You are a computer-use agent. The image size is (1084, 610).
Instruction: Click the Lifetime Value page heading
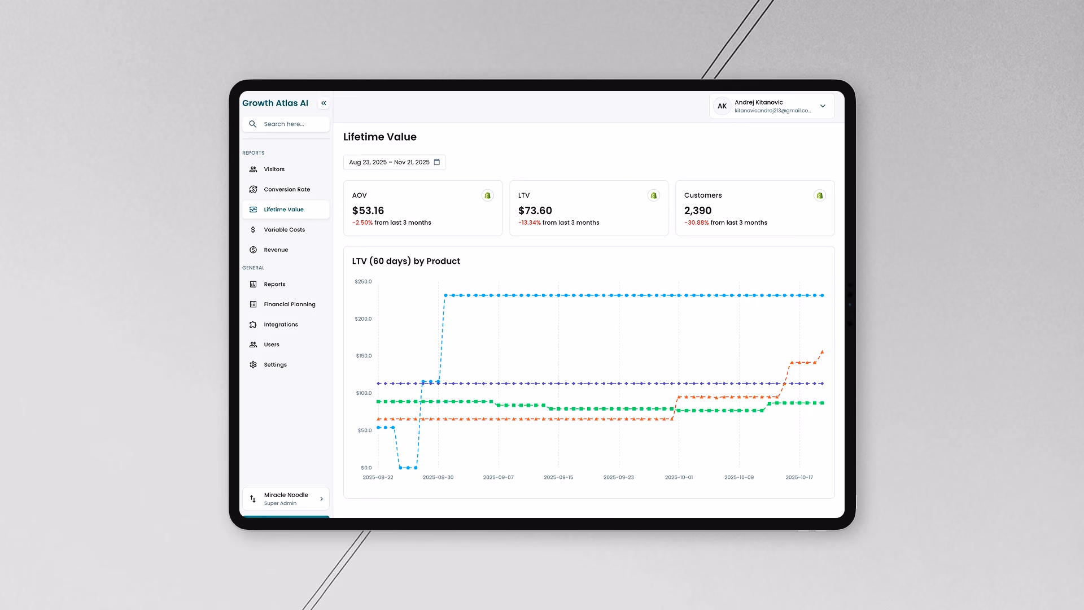(x=380, y=137)
